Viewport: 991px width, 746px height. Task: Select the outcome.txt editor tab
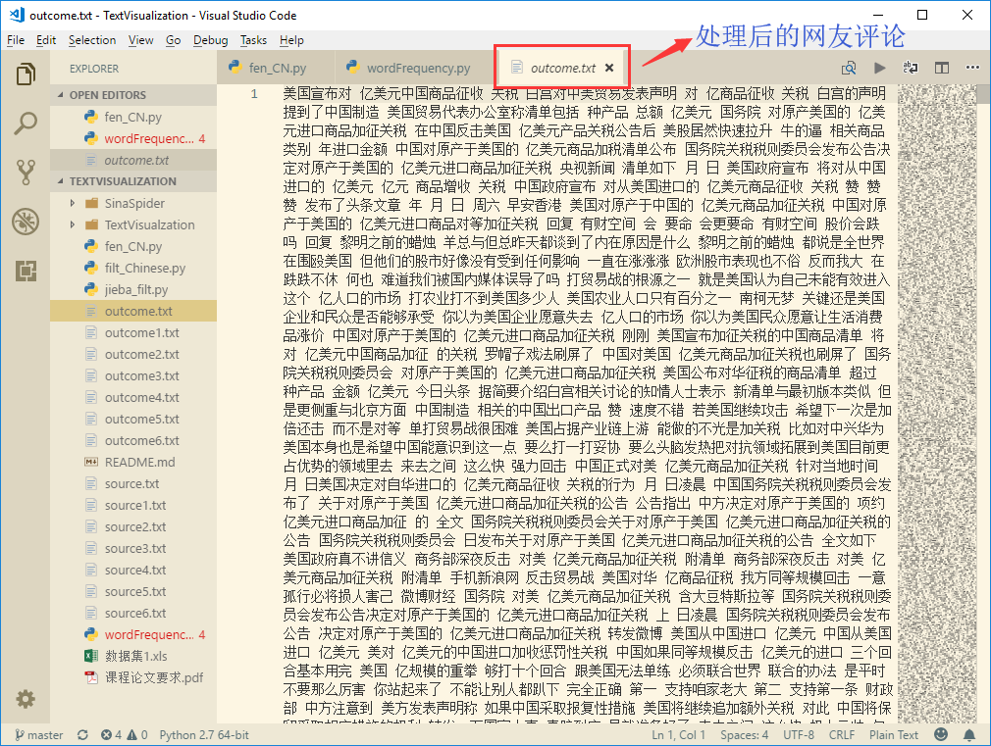[562, 68]
